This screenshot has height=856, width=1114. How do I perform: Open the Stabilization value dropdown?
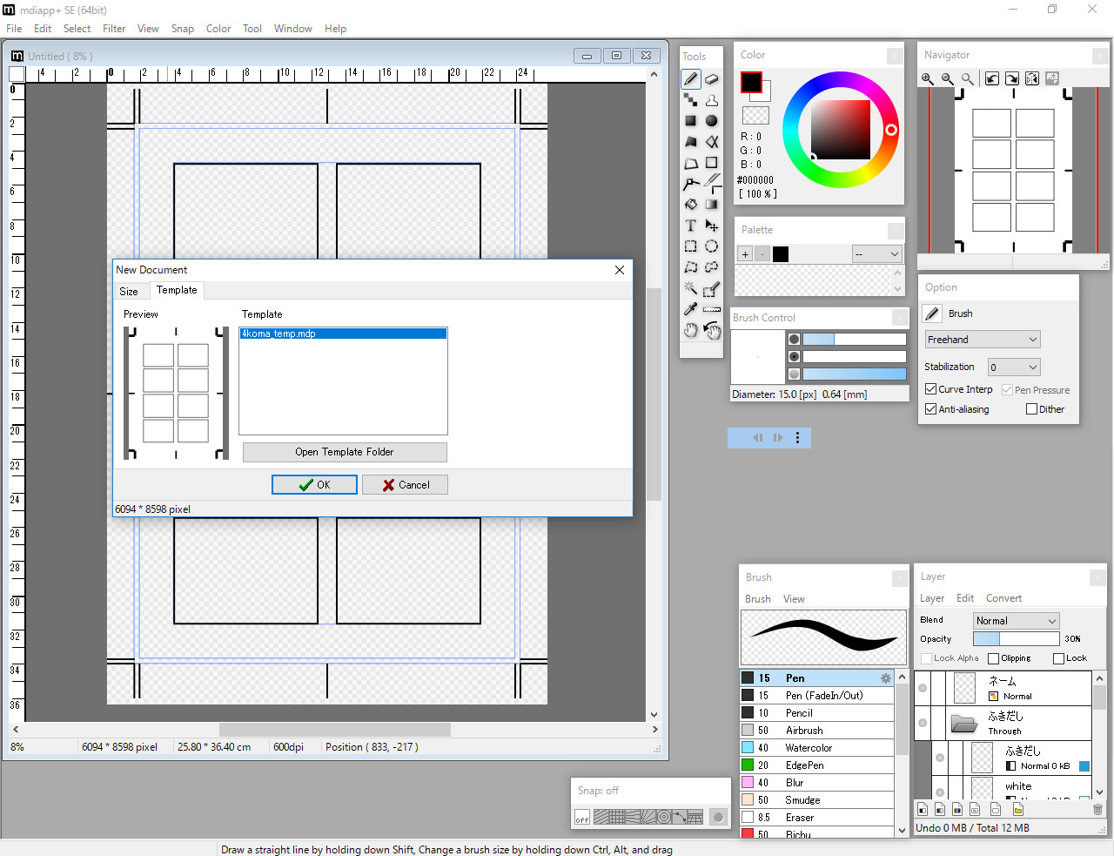(1013, 367)
